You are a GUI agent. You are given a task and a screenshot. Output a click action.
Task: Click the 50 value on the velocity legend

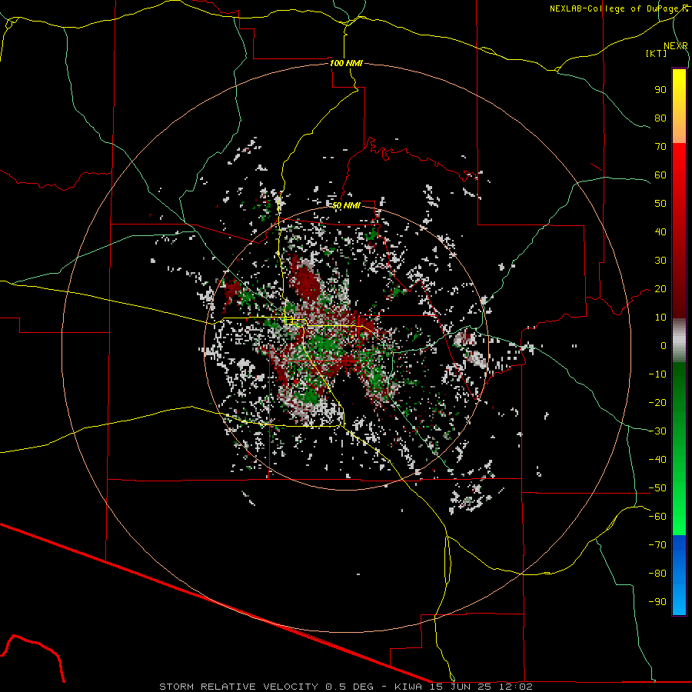[x=660, y=204]
